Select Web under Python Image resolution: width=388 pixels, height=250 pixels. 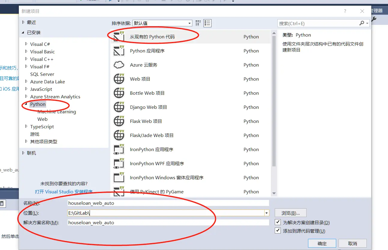click(x=43, y=119)
